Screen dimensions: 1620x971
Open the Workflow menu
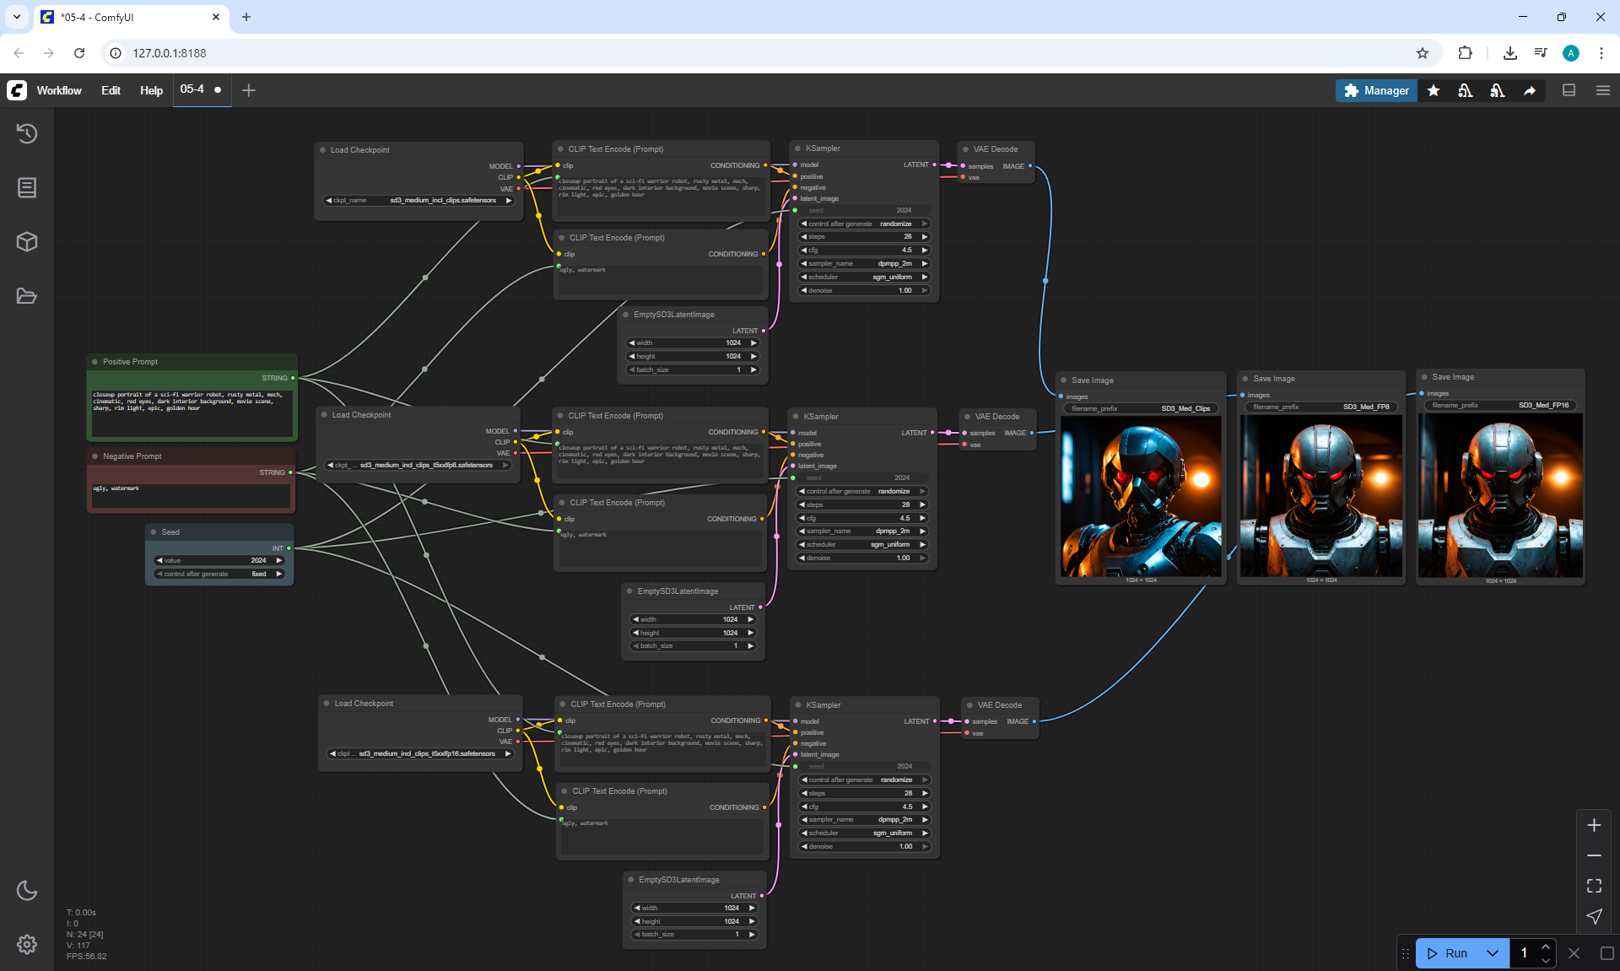[x=59, y=90]
